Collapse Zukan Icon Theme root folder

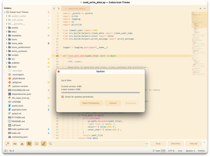pyautogui.click(x=5, y=12)
